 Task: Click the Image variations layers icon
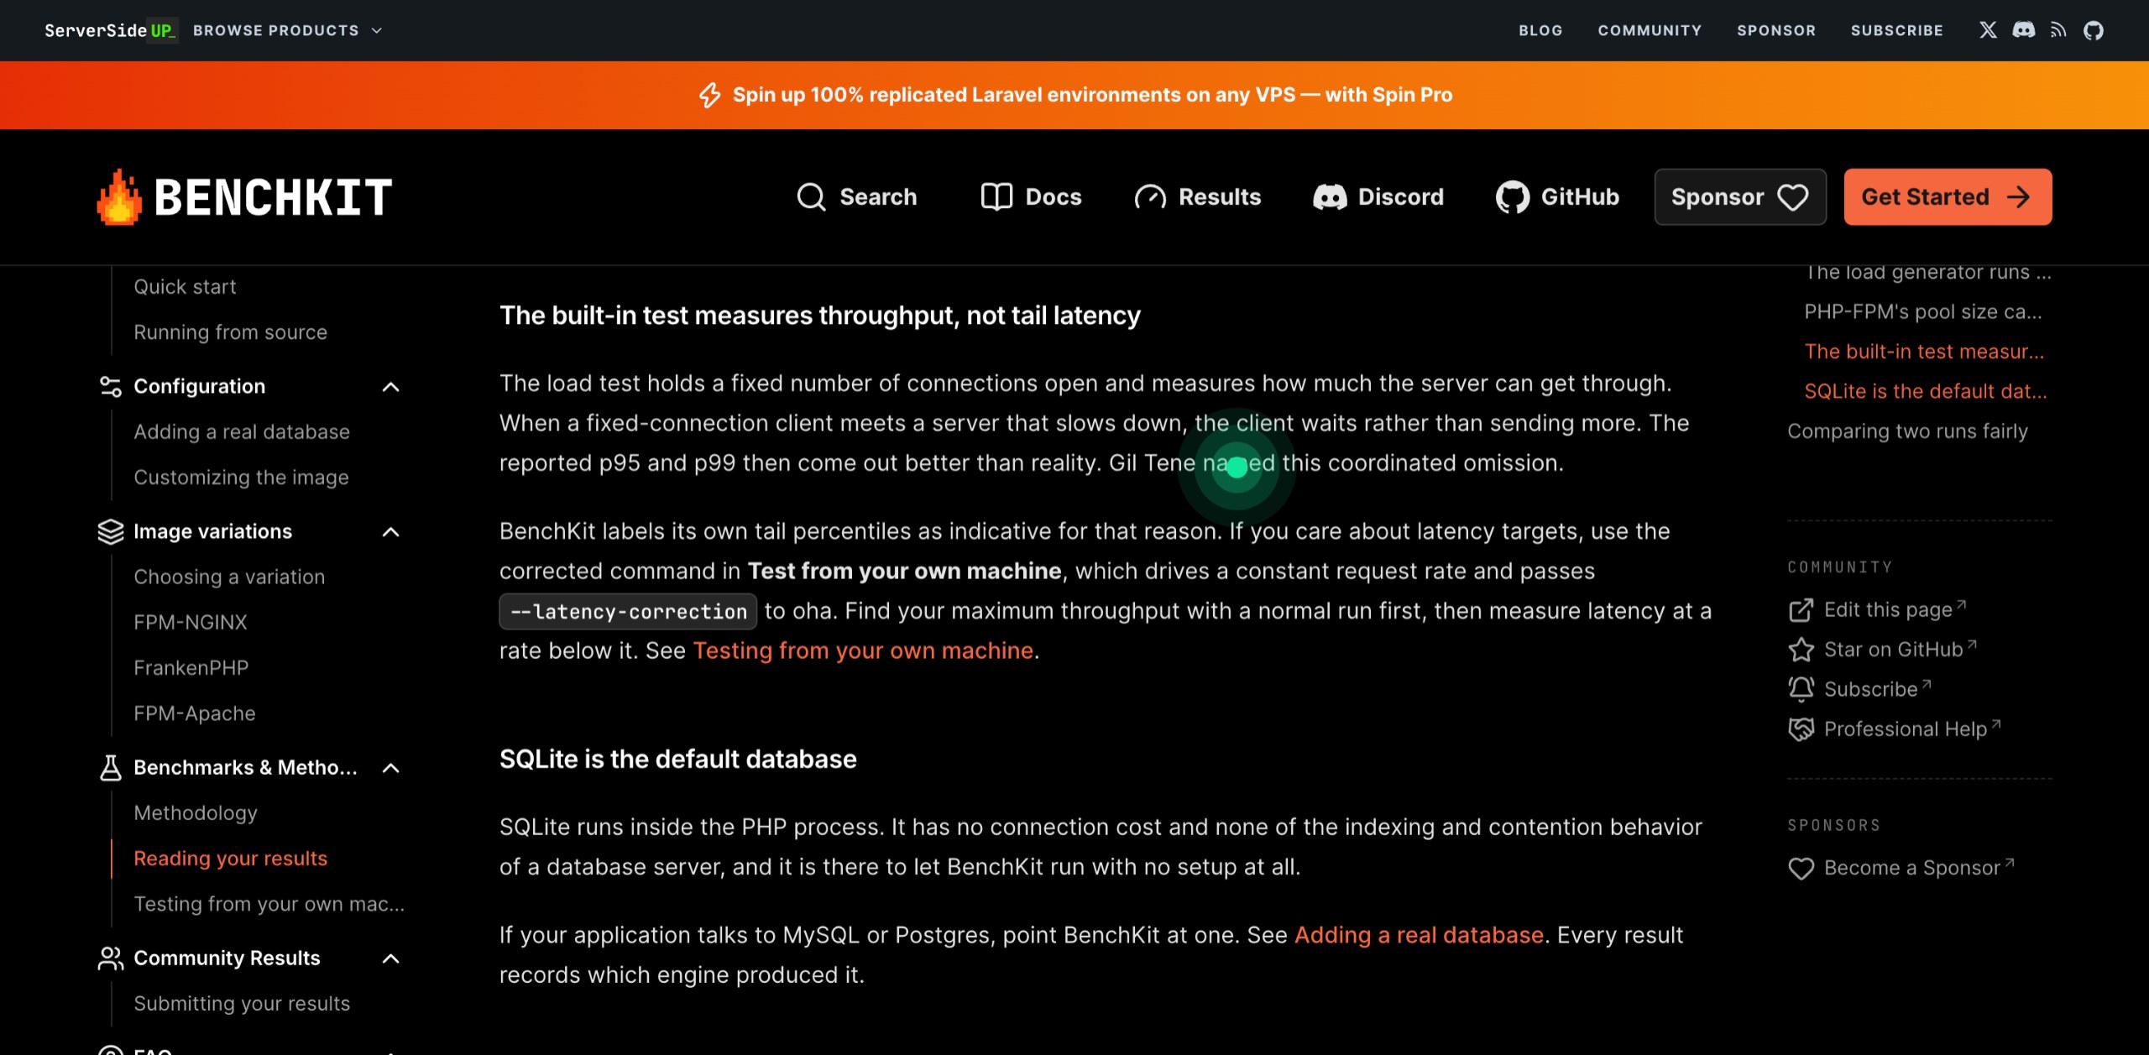pyautogui.click(x=110, y=531)
